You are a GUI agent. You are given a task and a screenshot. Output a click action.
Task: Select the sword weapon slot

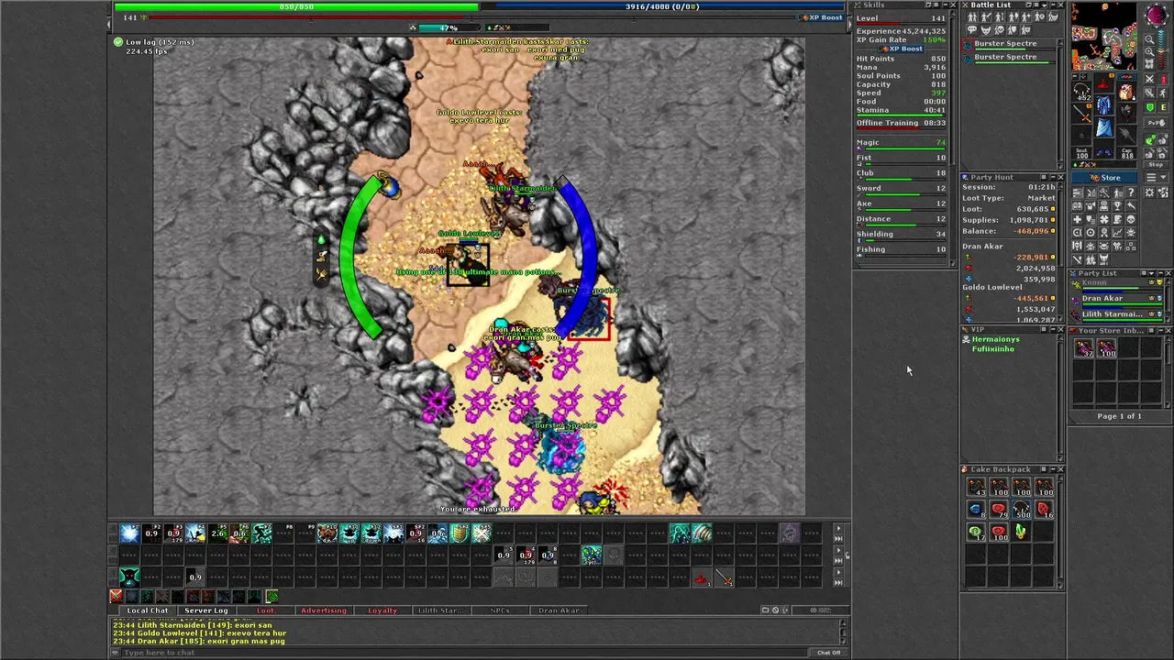click(1081, 114)
